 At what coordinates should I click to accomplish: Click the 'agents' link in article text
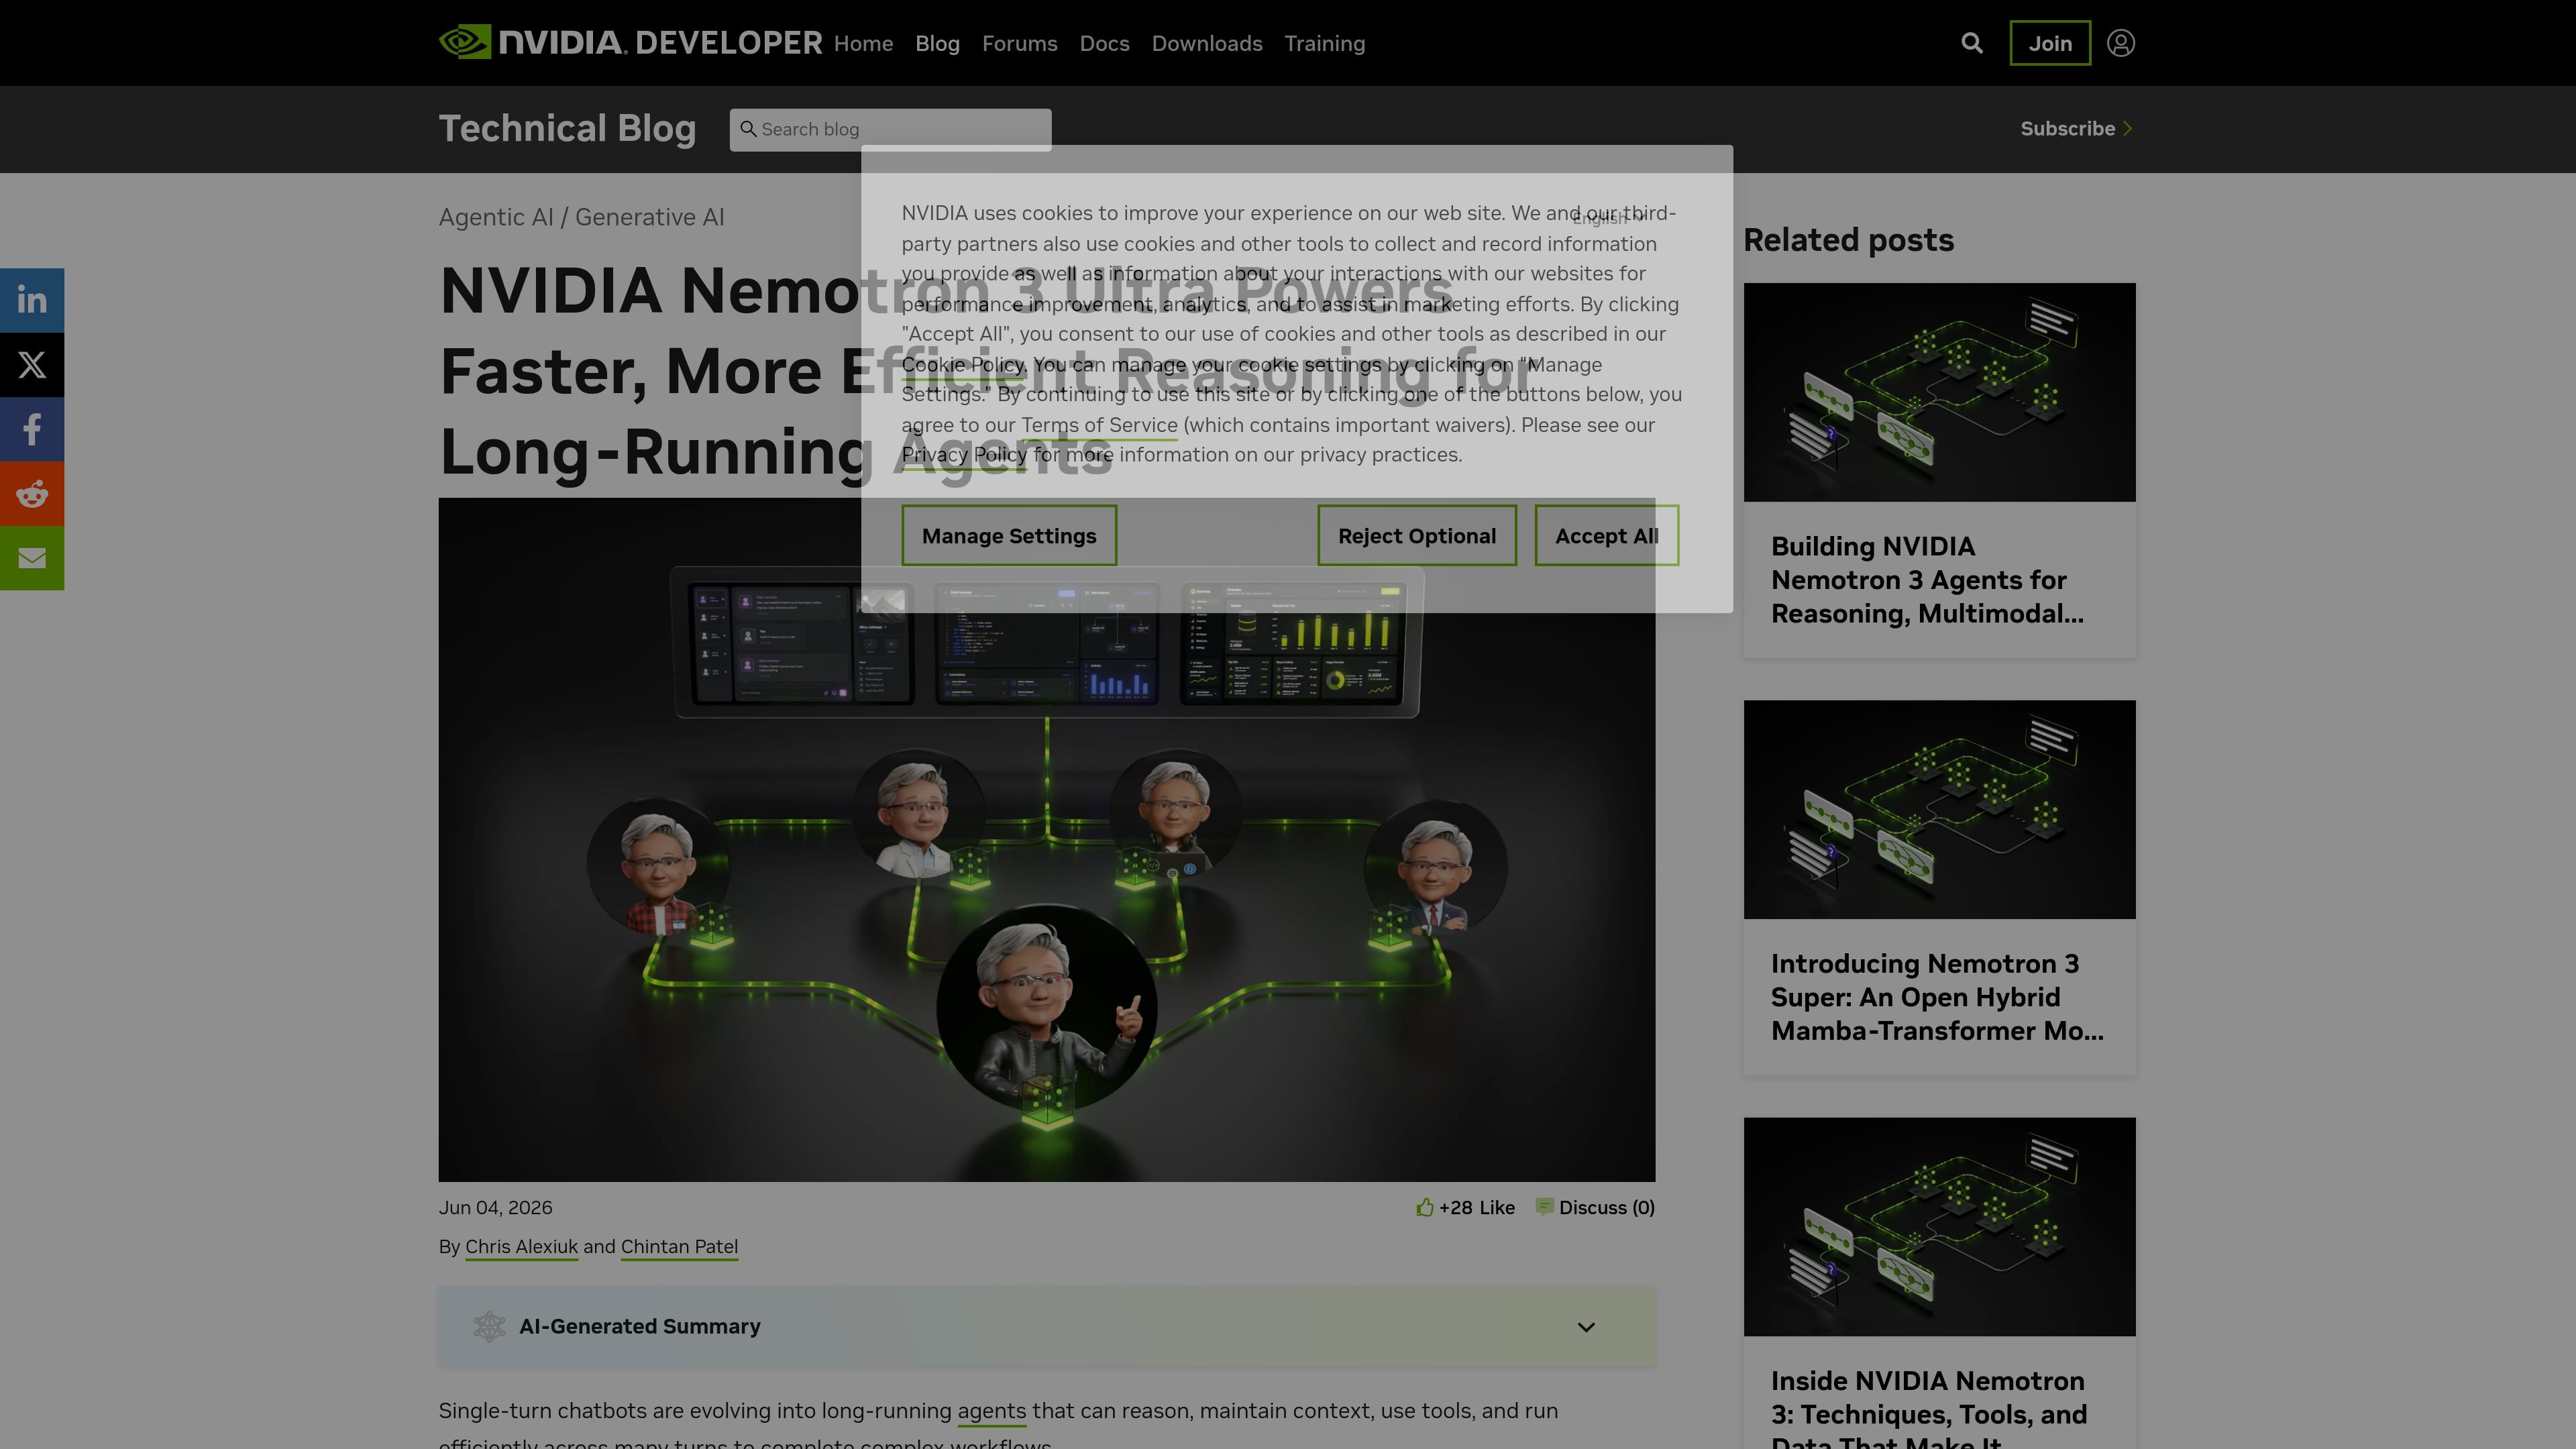(991, 1411)
